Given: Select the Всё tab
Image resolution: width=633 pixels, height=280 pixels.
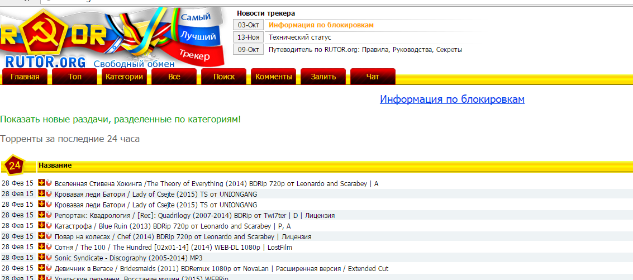Looking at the screenshot, I should pyautogui.click(x=174, y=77).
